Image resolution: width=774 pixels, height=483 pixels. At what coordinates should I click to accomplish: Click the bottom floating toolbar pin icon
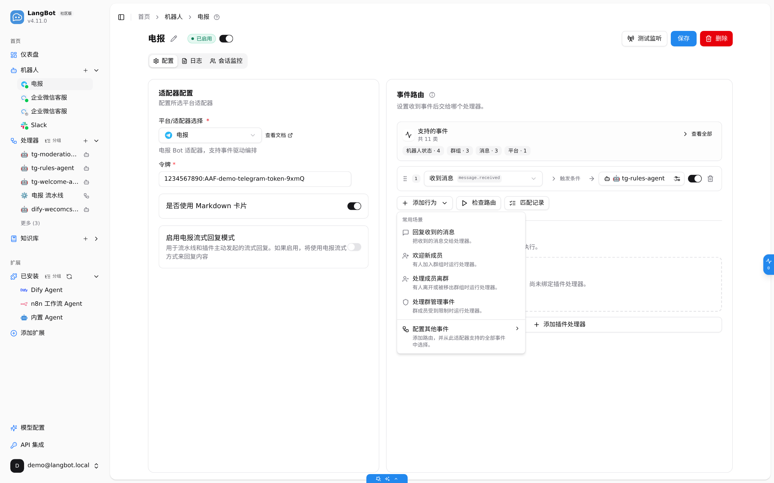pos(378,479)
